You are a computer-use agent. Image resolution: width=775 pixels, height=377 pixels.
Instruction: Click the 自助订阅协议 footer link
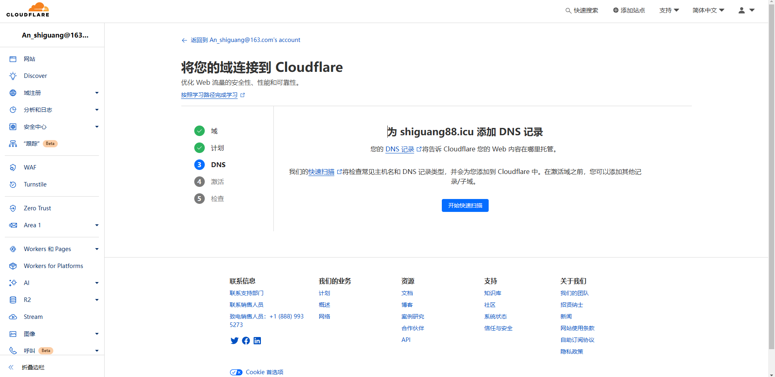coord(577,340)
